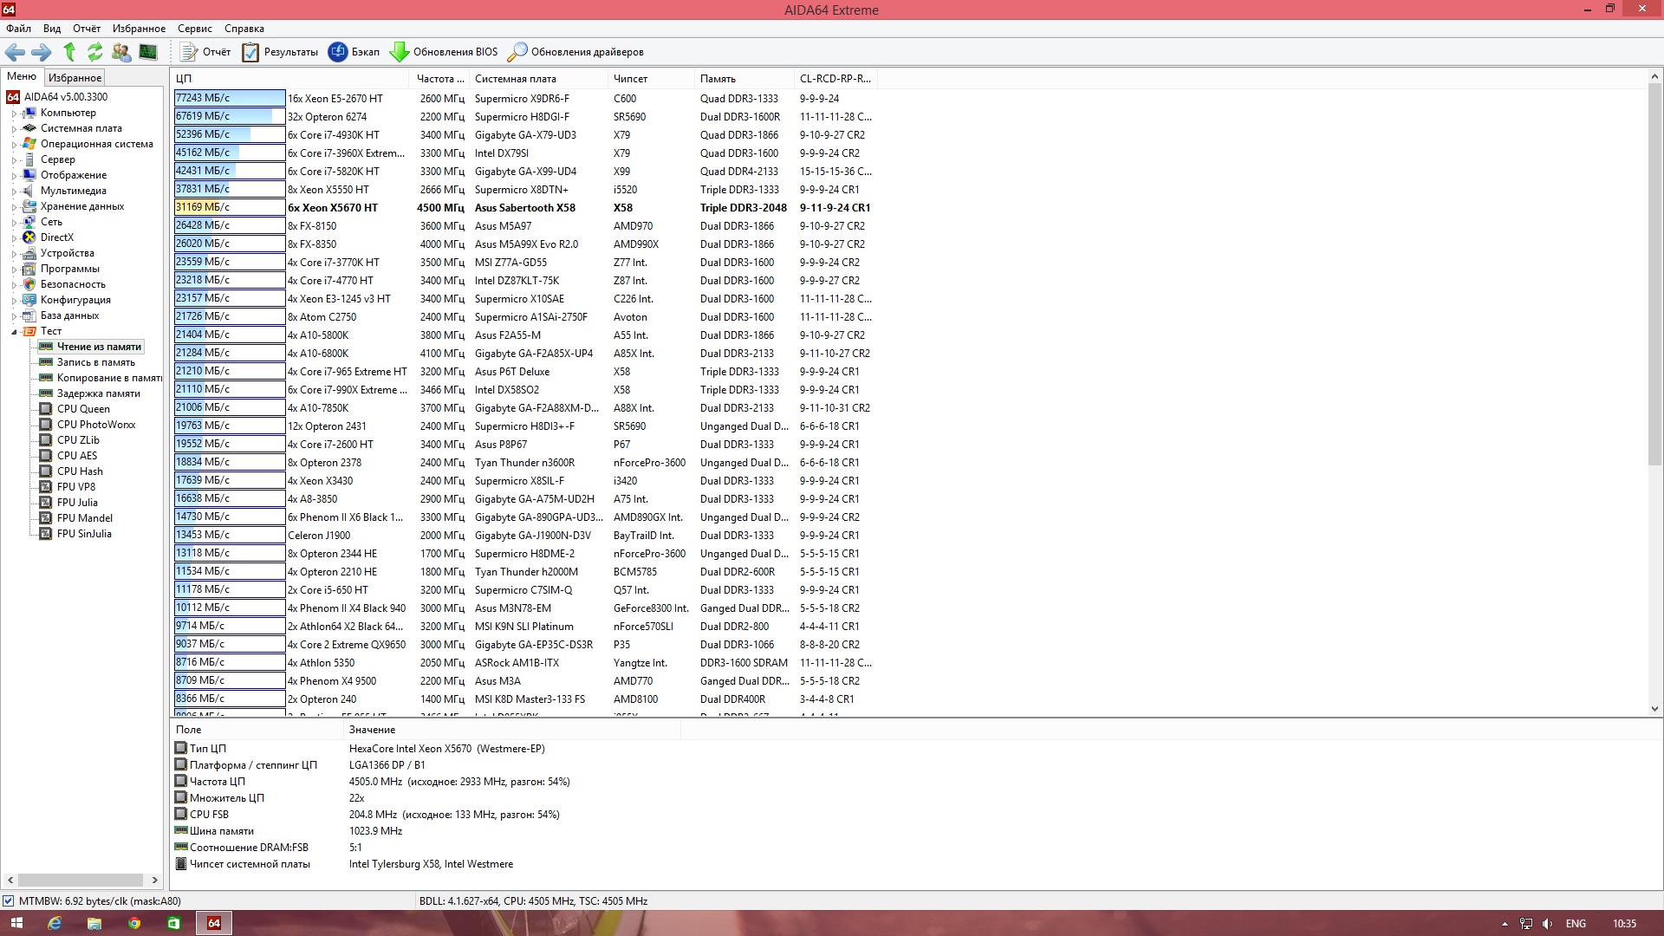This screenshot has width=1664, height=936.
Task: Click the back navigation arrow
Action: (15, 52)
